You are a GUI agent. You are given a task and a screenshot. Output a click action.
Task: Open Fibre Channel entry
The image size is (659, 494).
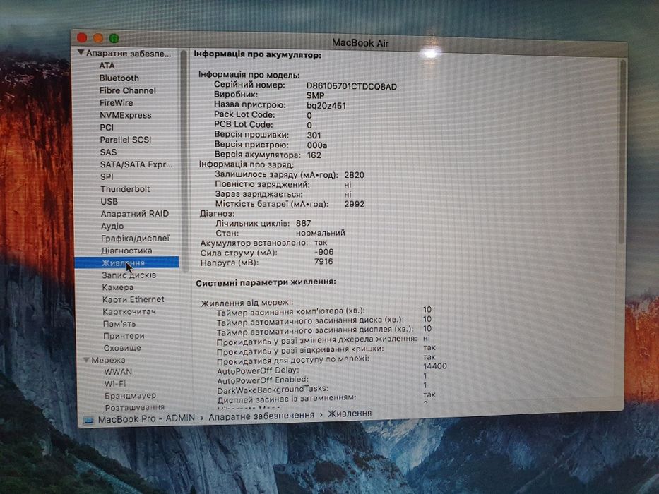[x=127, y=90]
